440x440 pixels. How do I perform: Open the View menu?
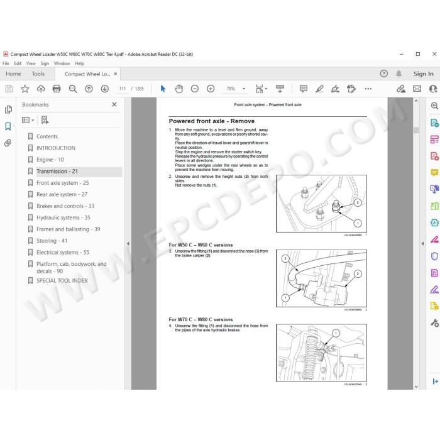[x=31, y=63]
